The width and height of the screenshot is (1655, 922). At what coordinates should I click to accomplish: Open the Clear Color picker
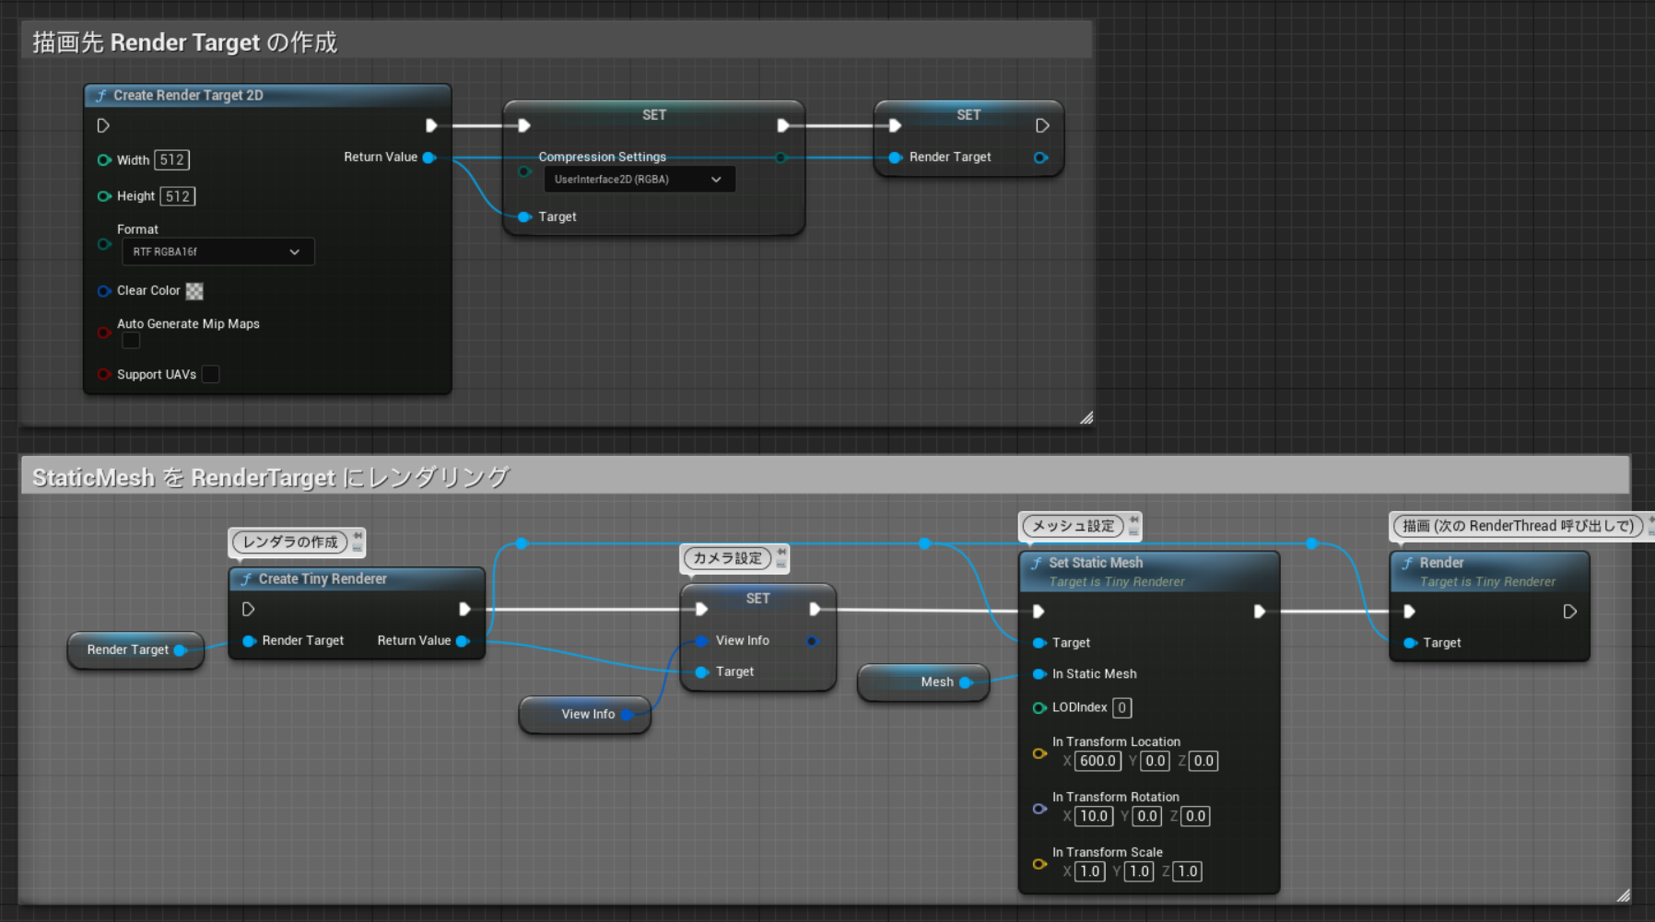pyautogui.click(x=194, y=290)
